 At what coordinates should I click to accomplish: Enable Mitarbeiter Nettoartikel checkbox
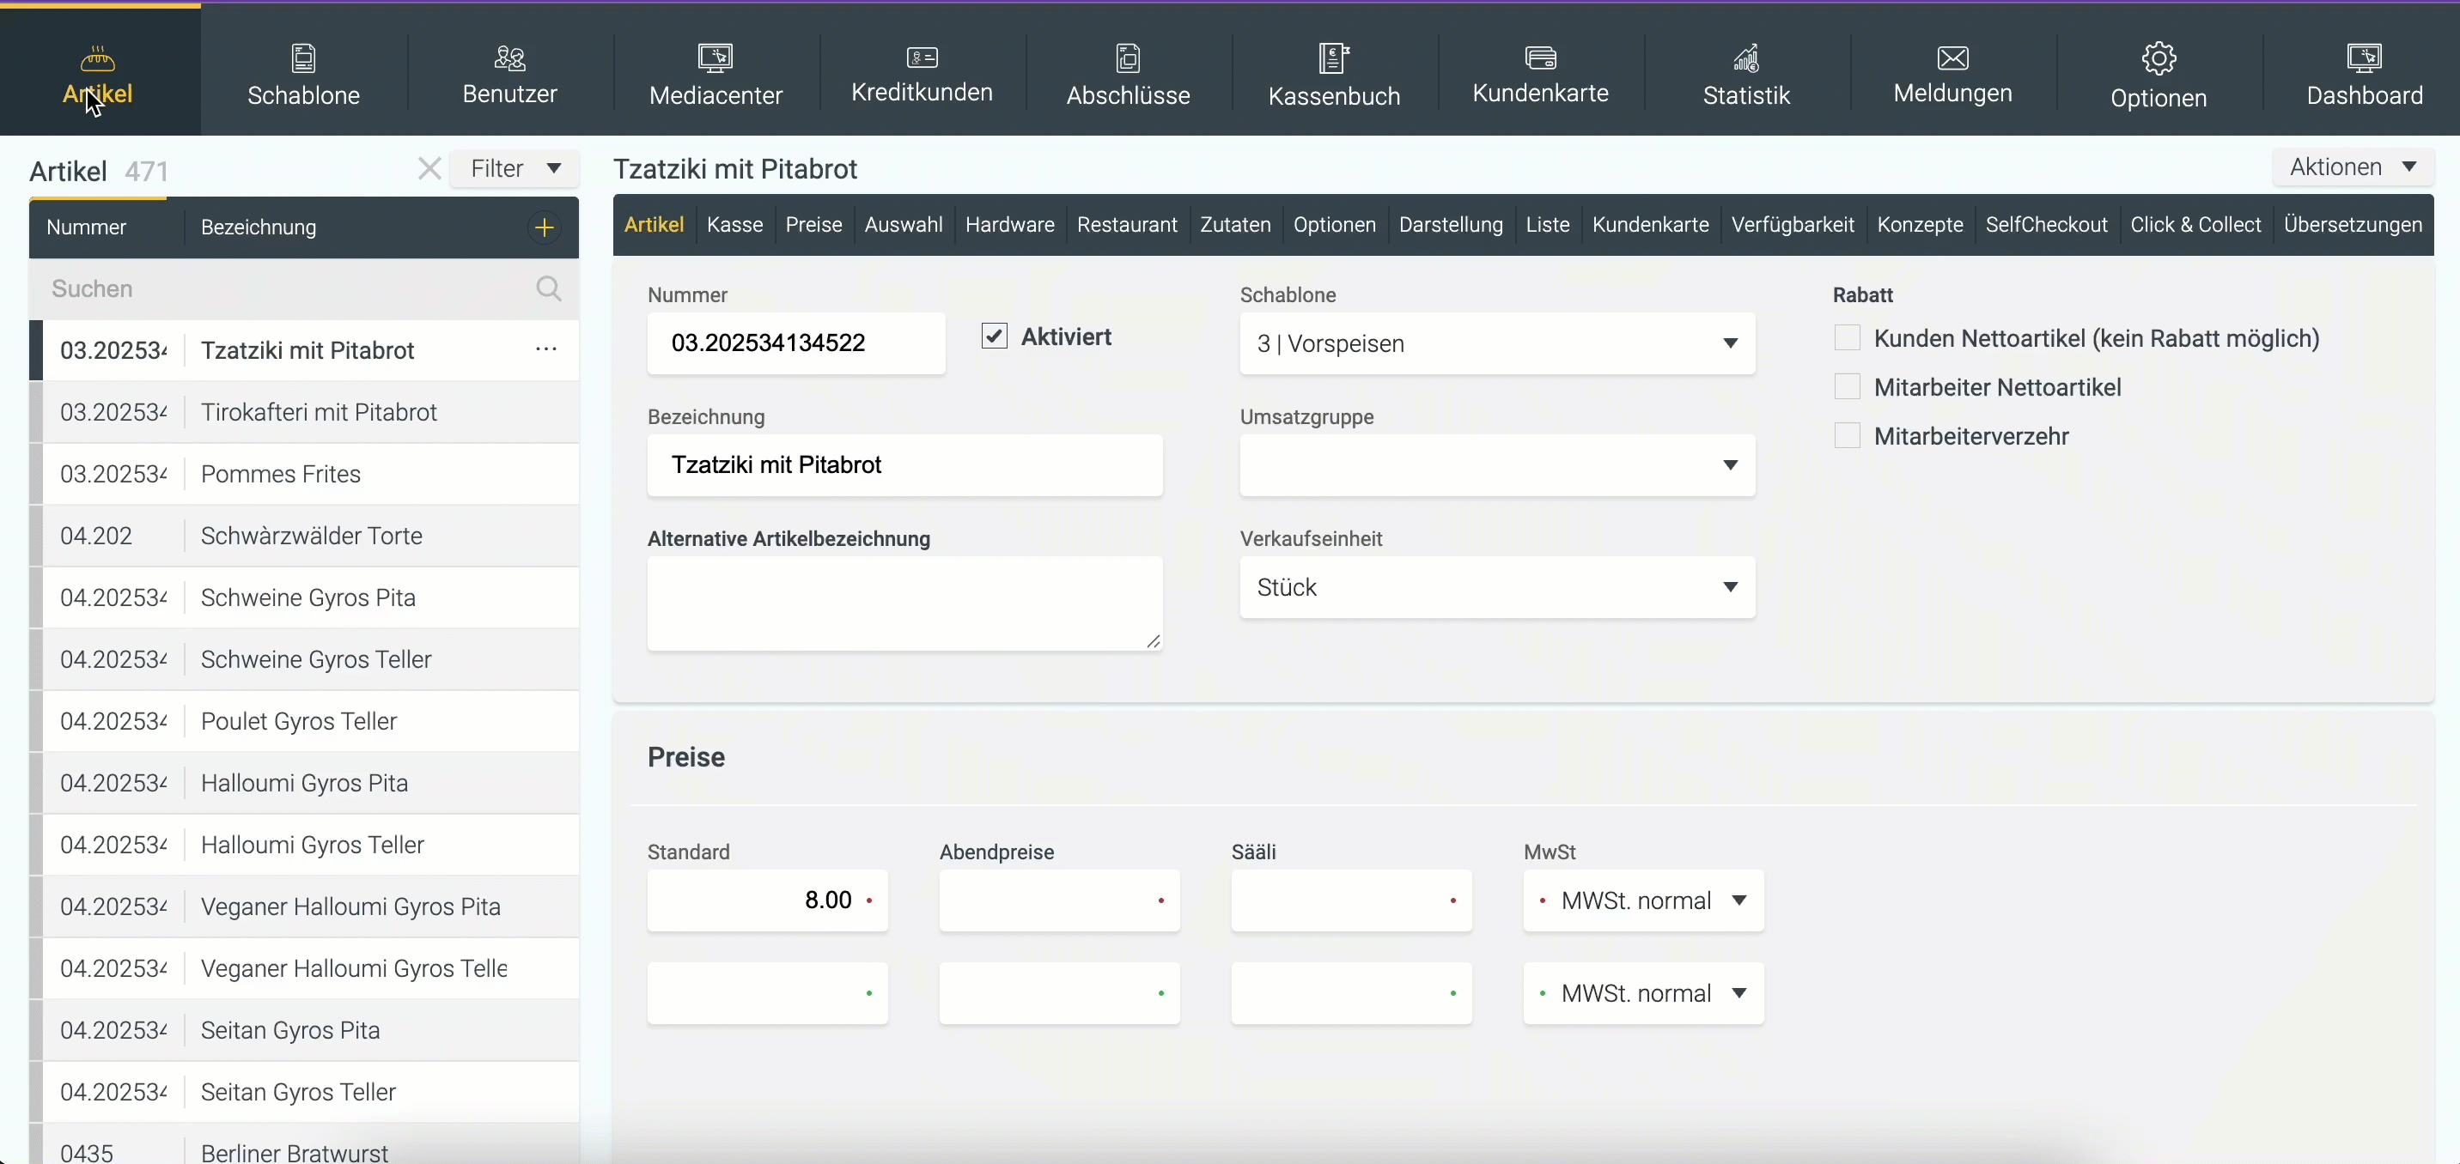coord(1847,387)
